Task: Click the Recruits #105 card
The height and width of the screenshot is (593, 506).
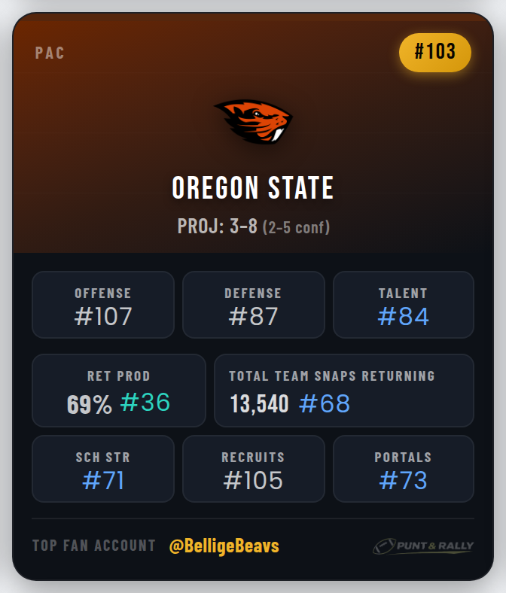Action: [x=253, y=469]
